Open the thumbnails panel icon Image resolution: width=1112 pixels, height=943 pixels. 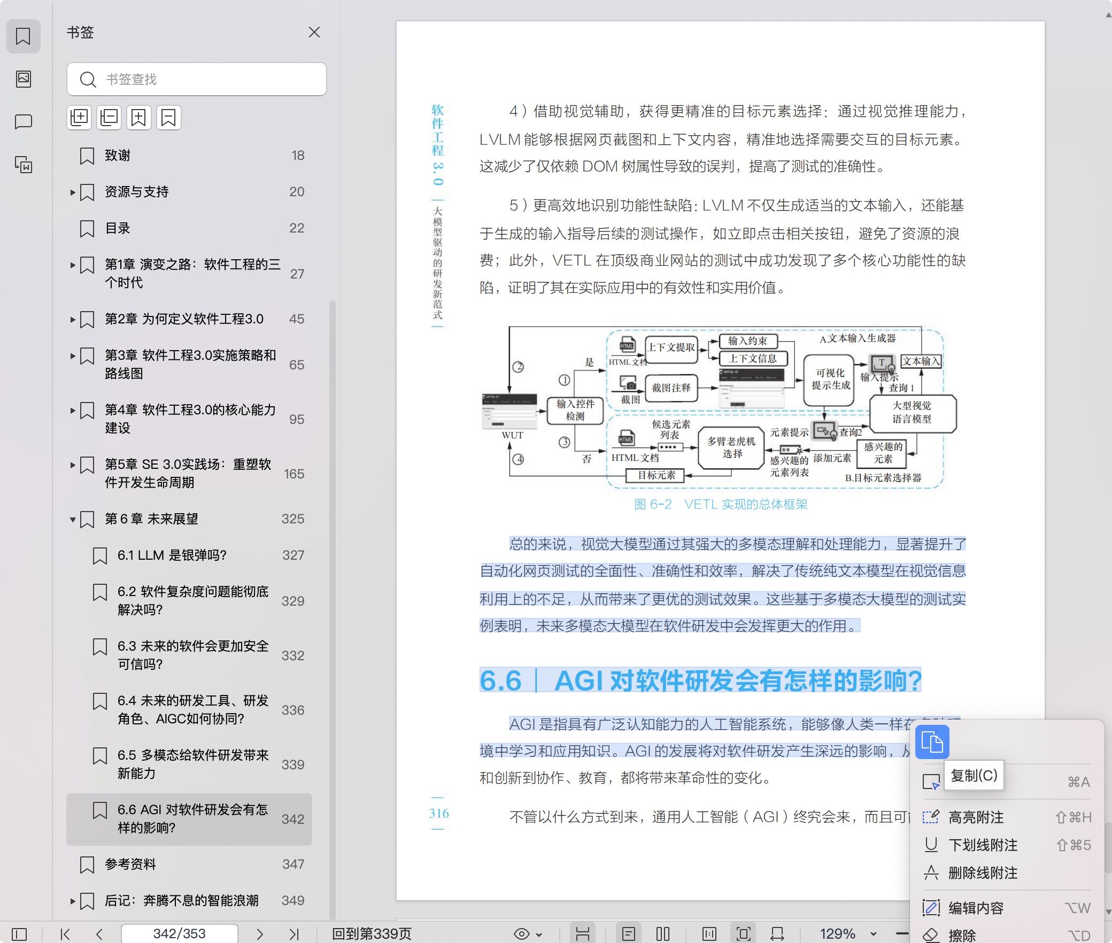click(x=24, y=79)
